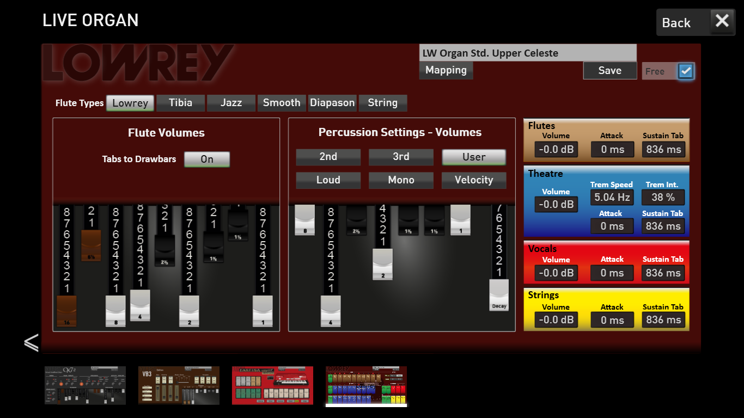Click the percussion Decay drawbar
Screen dimensions: 744x418
(499, 296)
